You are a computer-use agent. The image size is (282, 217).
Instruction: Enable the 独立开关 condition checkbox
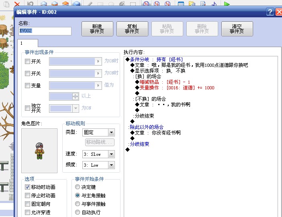tap(27, 108)
